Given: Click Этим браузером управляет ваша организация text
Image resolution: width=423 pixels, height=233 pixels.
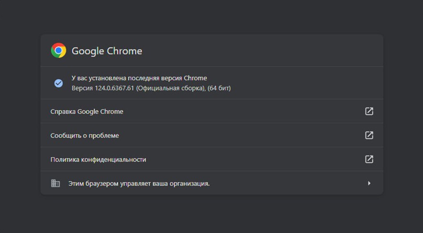Looking at the screenshot, I should click(x=139, y=184).
